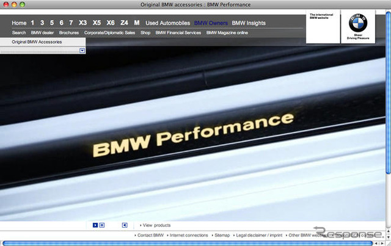Open BMW Financial Services link

178,32
